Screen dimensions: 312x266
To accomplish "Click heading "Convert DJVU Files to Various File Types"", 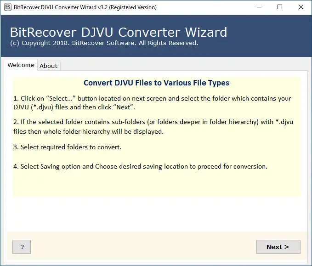I will point(156,83).
